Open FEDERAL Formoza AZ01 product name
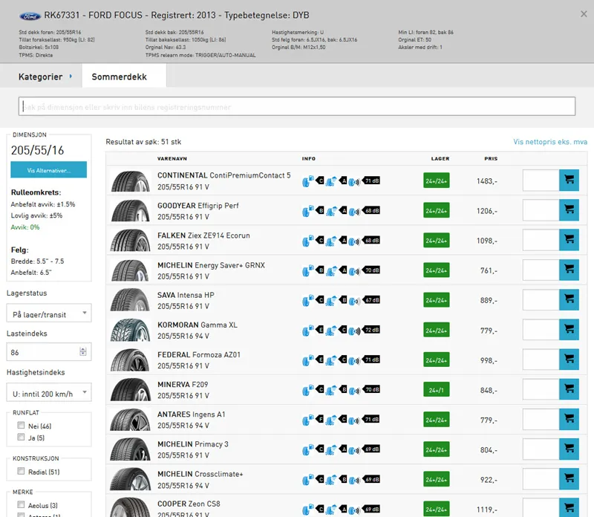The height and width of the screenshot is (517, 594). coord(199,355)
